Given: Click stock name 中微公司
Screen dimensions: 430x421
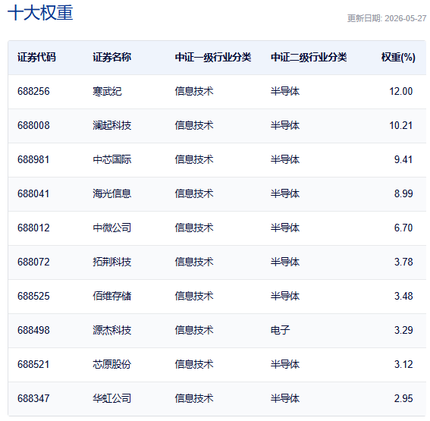Looking at the screenshot, I should click(112, 228).
